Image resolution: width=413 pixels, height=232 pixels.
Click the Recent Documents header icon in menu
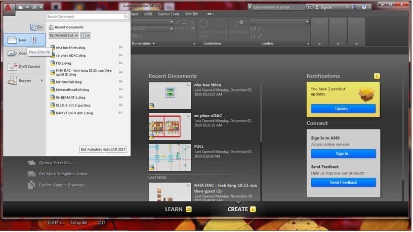point(51,27)
